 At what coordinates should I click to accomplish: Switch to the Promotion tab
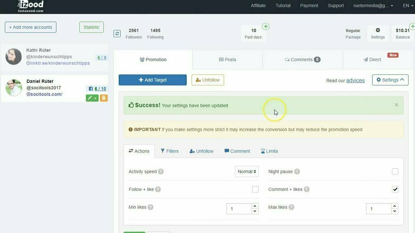153,59
